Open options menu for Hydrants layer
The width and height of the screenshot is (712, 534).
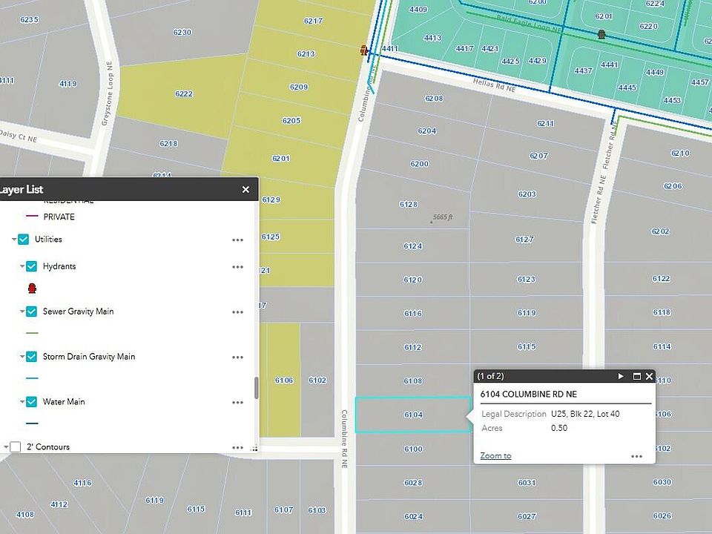click(237, 267)
